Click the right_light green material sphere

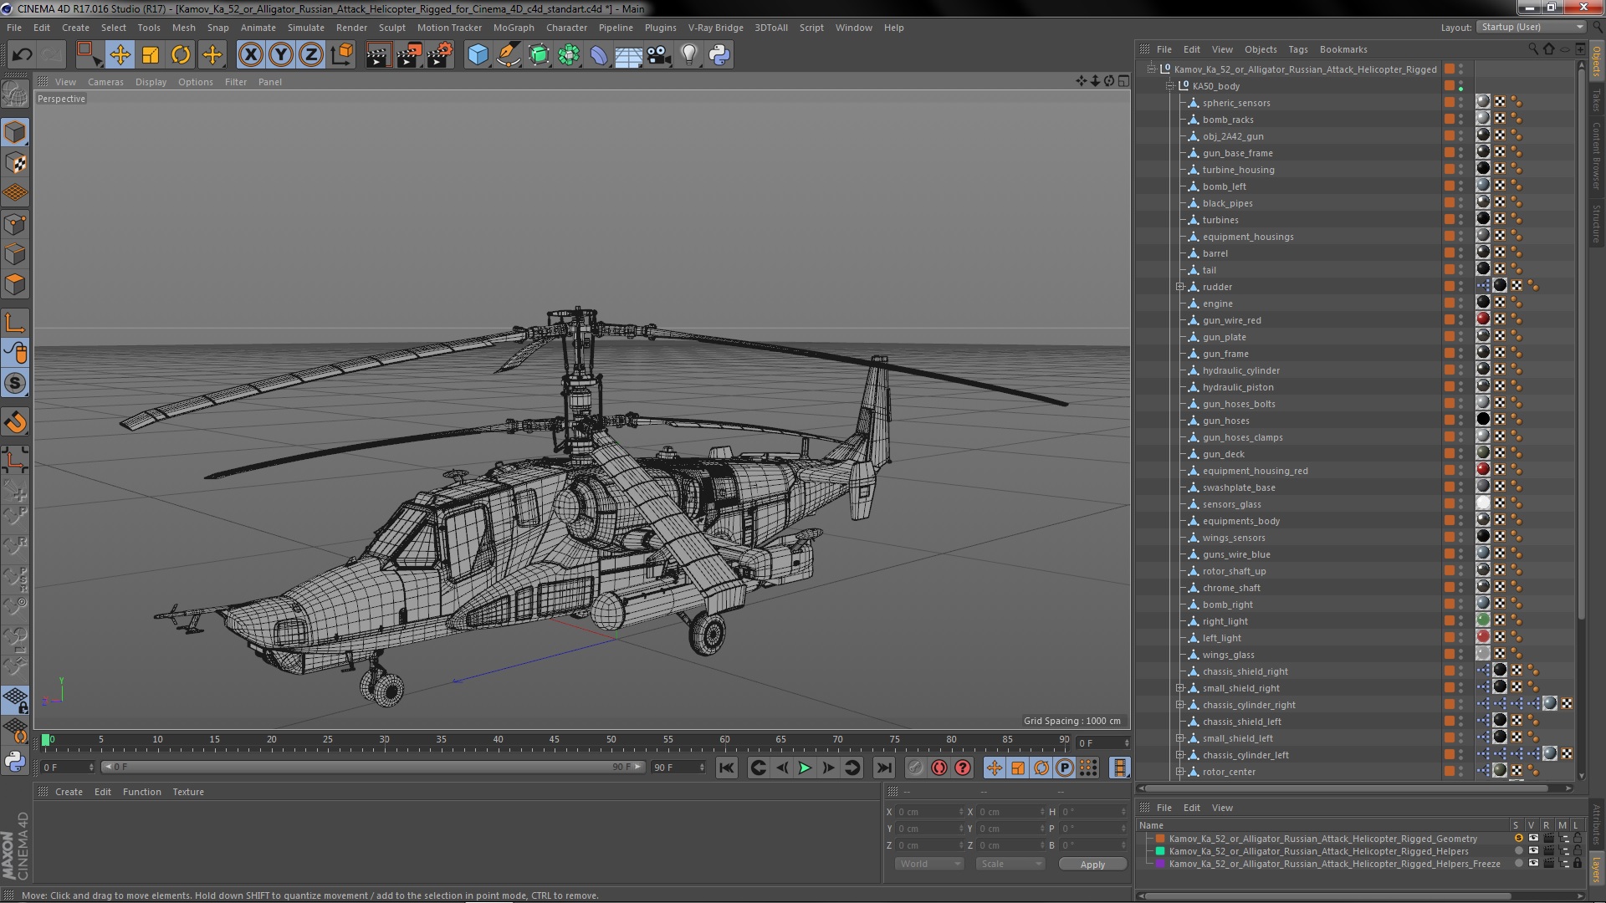(x=1483, y=620)
